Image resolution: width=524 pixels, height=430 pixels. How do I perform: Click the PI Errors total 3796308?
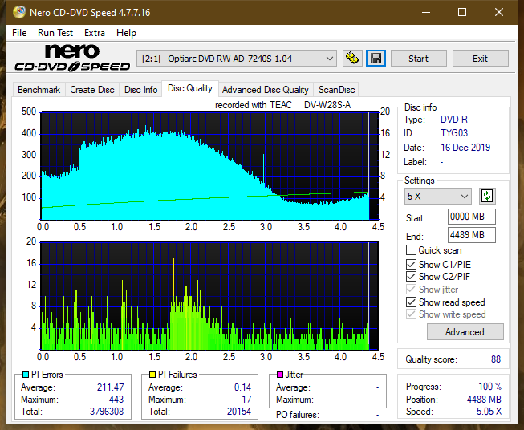coord(107,412)
